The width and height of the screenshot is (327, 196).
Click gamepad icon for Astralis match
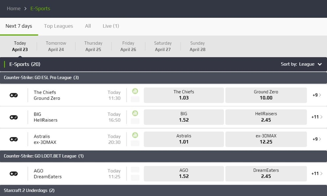[13, 139]
